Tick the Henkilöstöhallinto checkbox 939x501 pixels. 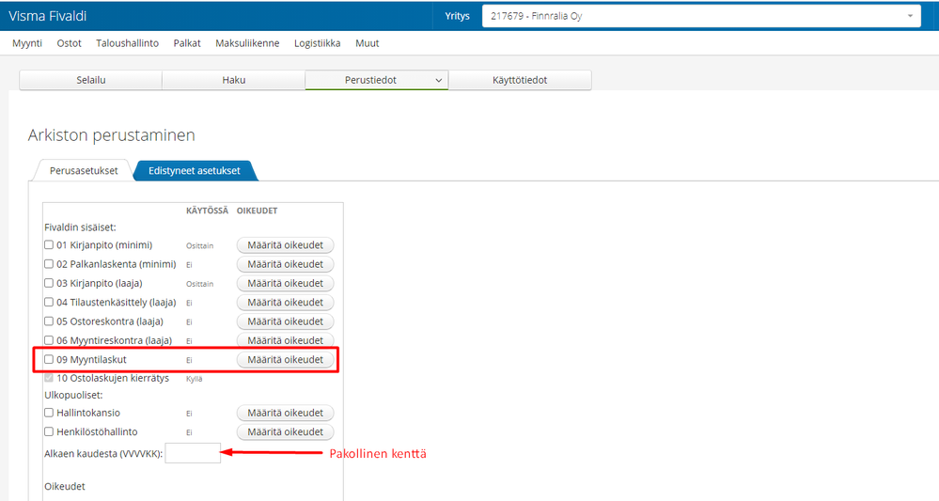tap(49, 431)
